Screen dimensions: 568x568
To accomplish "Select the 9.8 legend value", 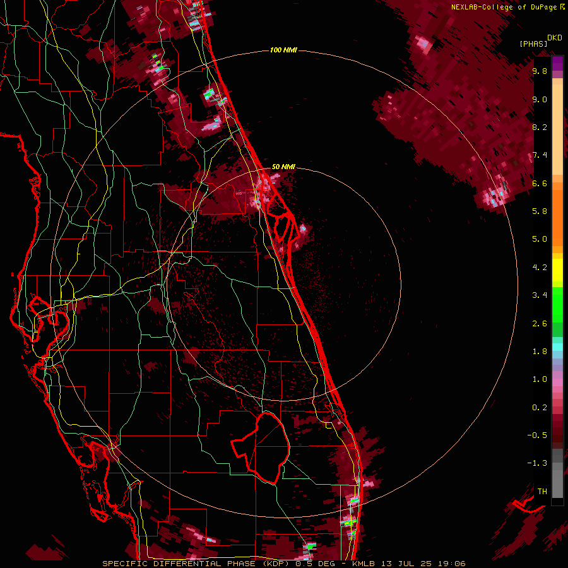I will tap(540, 71).
